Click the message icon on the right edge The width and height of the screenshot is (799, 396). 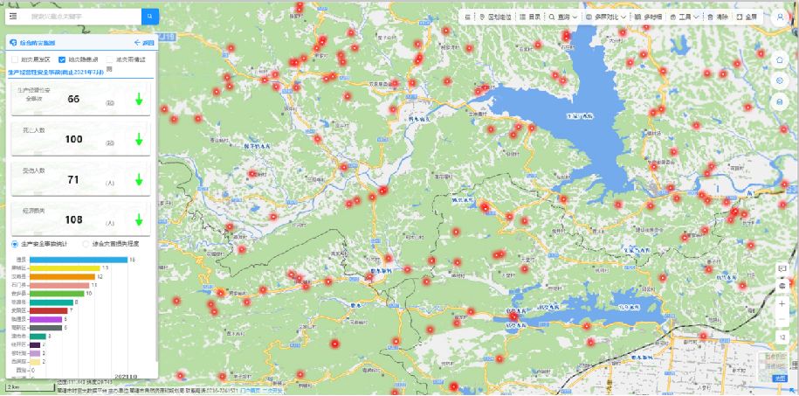[x=782, y=268]
